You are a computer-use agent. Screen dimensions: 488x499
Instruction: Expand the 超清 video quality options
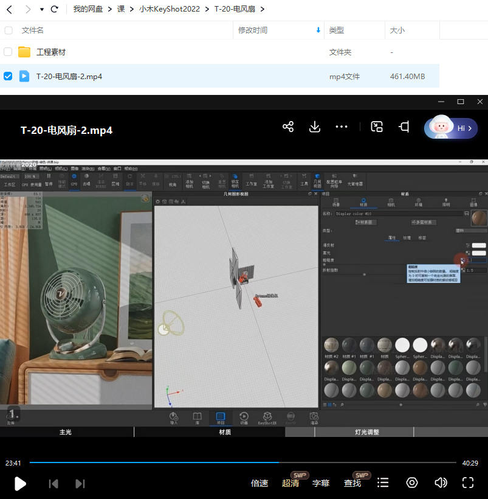click(290, 483)
